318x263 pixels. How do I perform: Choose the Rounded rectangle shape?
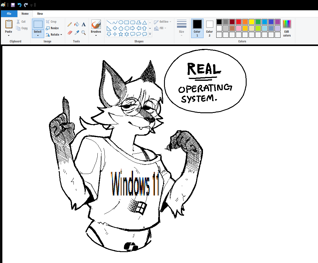[x=133, y=22]
